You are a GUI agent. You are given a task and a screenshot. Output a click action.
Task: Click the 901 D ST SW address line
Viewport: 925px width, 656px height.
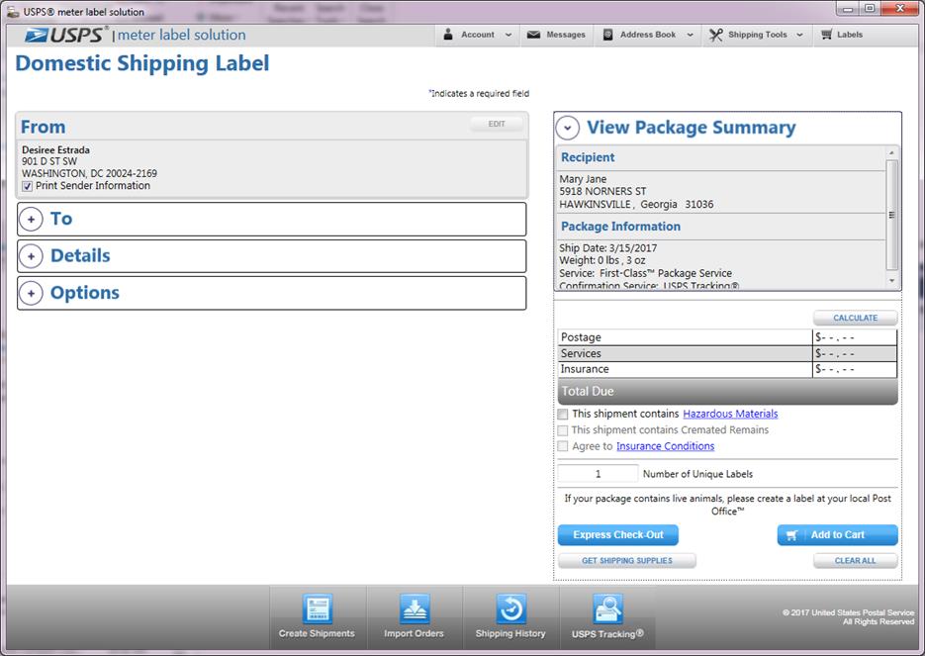[49, 161]
